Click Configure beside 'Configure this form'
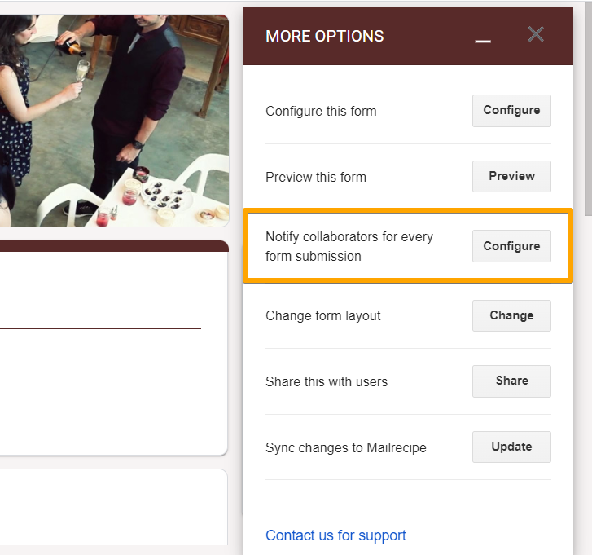Screen dimensions: 592x555 coord(511,110)
